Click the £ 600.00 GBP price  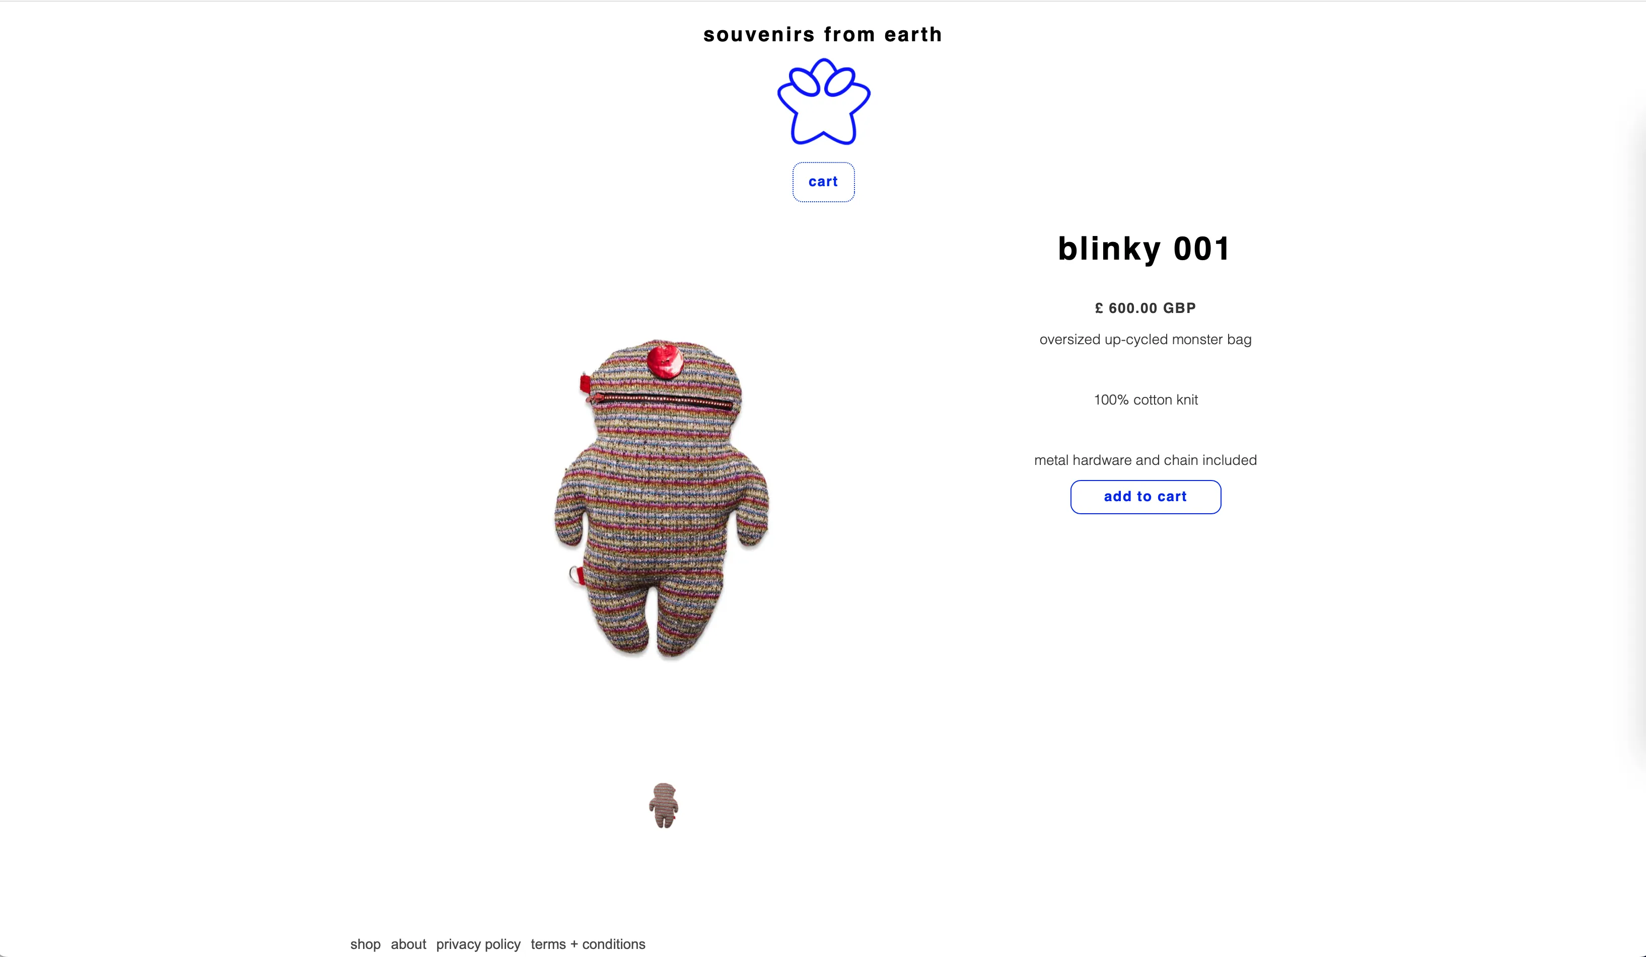1145,308
